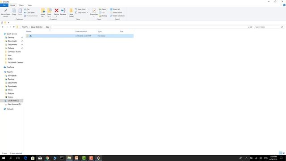Open Music under This PC
This screenshot has width=286, height=161.
10,90
